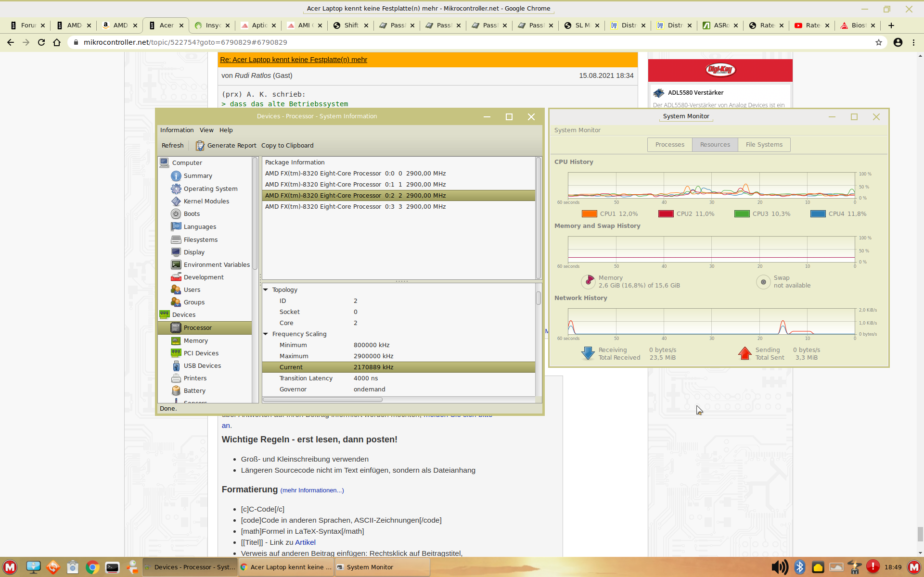Open the Summary item icon in System Information sidebar
The image size is (924, 577).
tap(176, 176)
